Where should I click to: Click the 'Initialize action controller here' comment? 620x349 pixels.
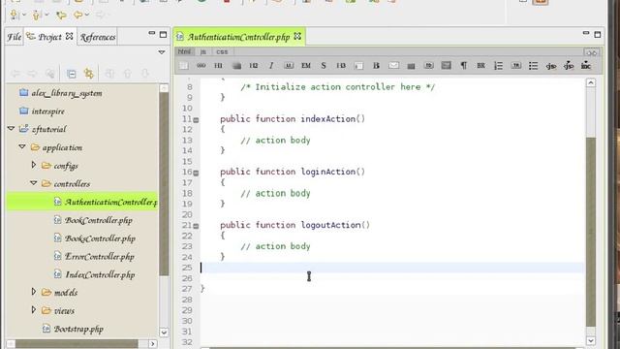click(x=337, y=87)
